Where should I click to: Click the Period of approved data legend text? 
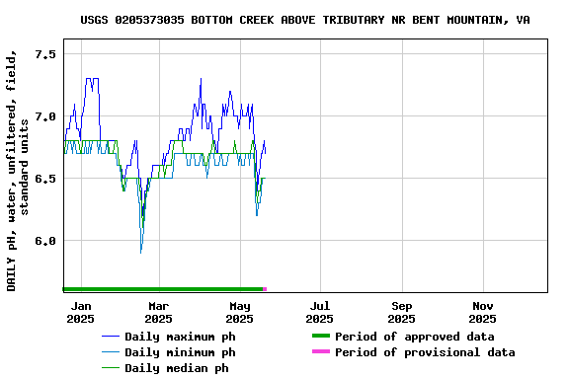click(x=415, y=337)
